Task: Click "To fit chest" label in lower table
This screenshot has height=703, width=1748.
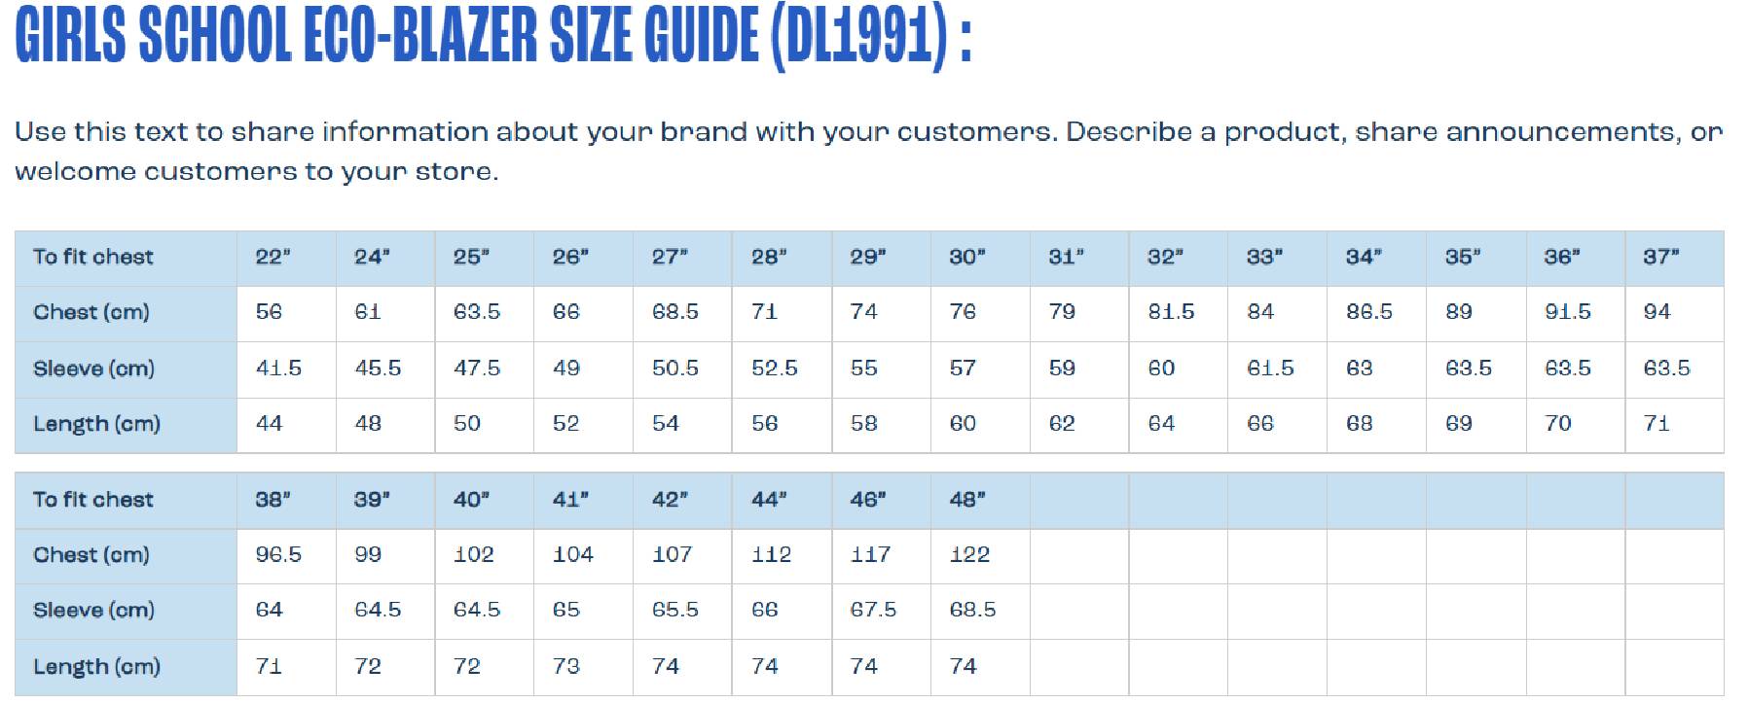Action: [93, 500]
